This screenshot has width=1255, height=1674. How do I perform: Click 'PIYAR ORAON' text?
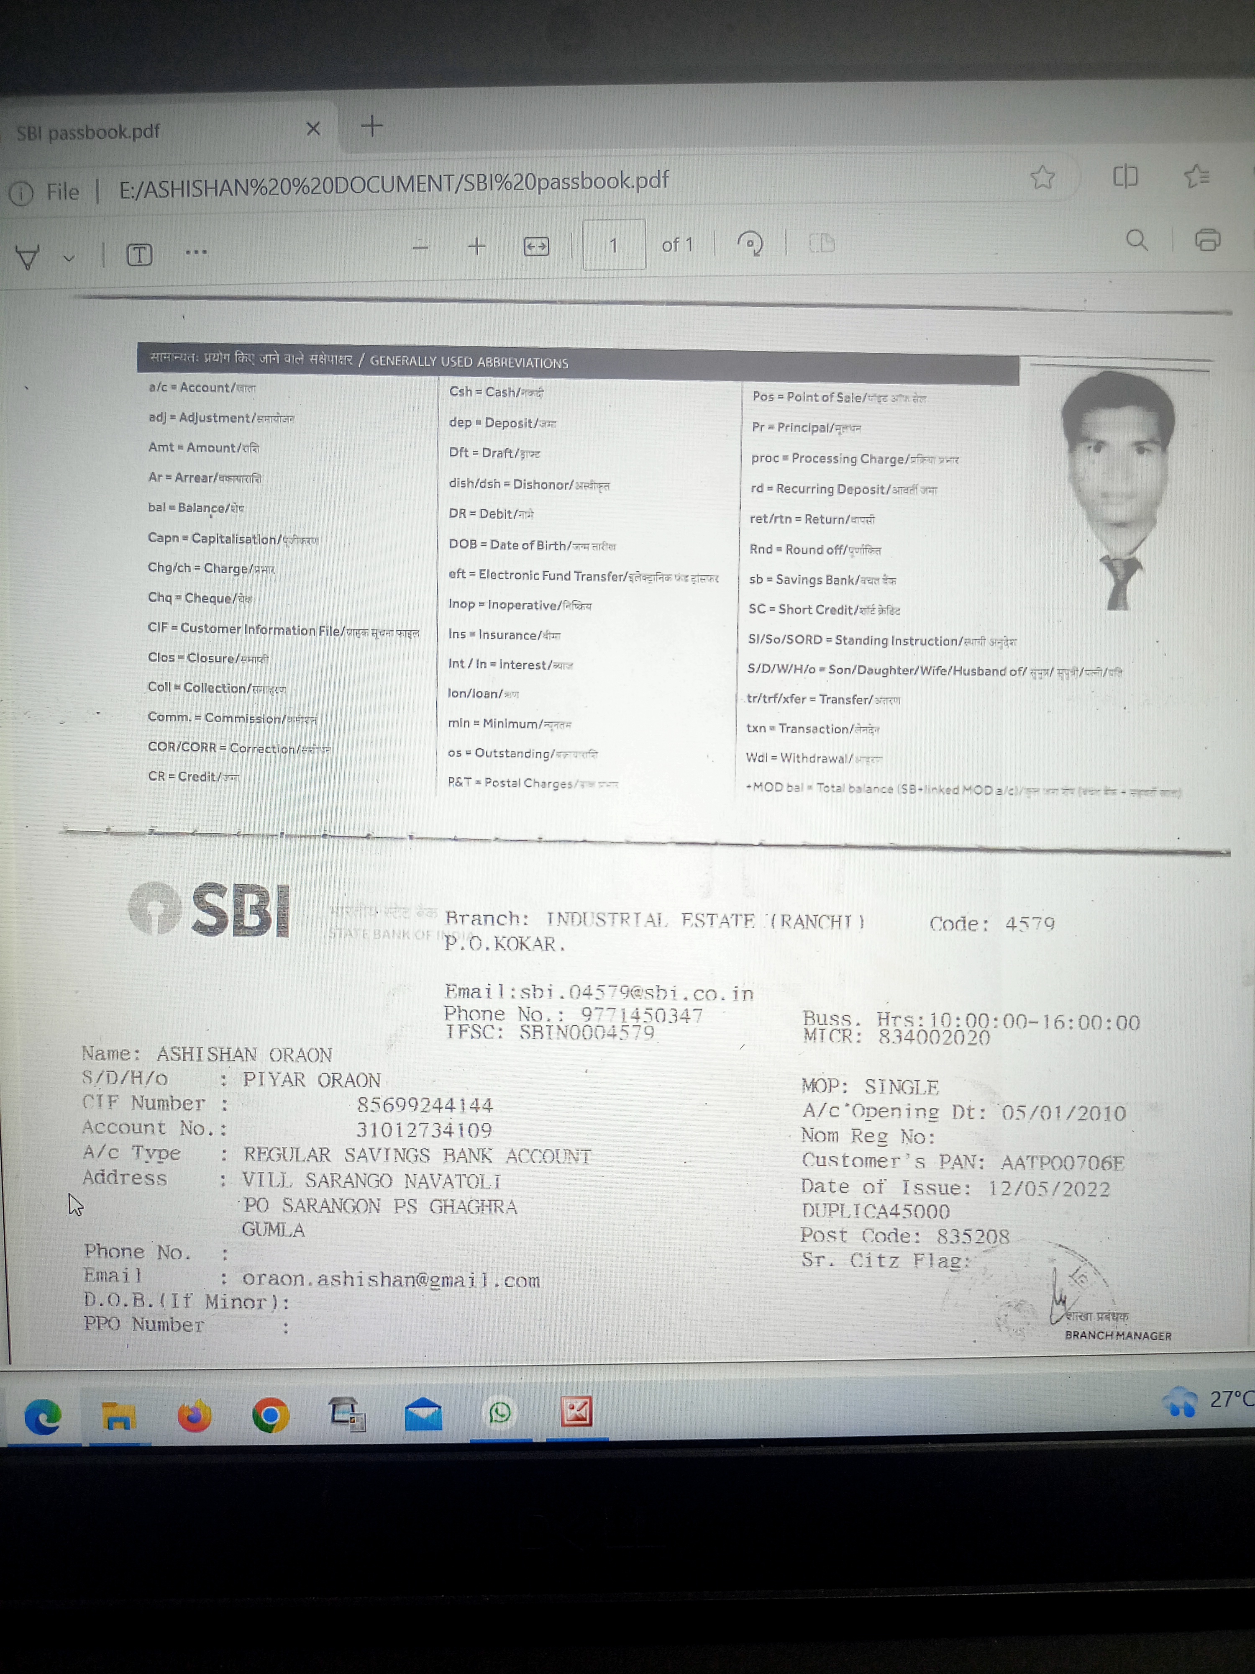point(312,1080)
